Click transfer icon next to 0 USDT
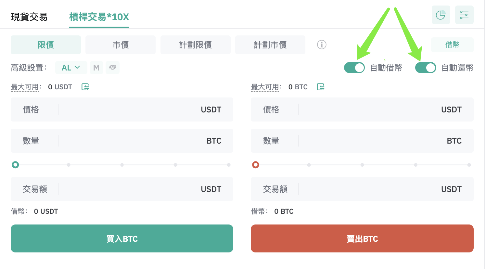This screenshot has height=269, width=486. tap(85, 87)
